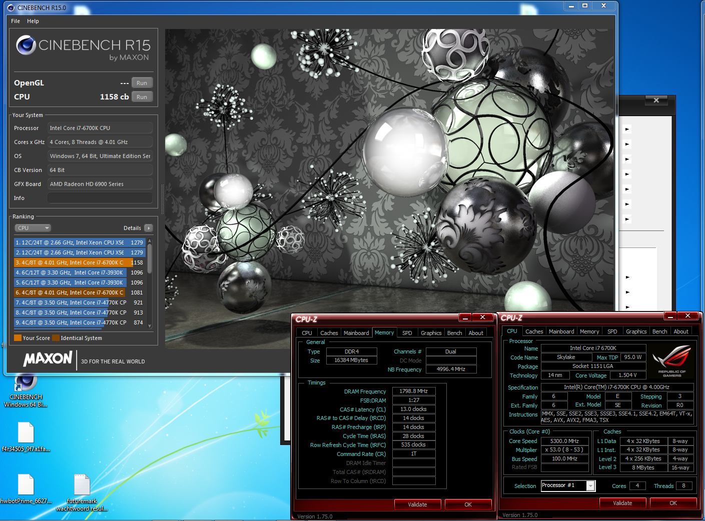Click the Core Speed 5300.0 MHz value
This screenshot has width=705, height=521.
(564, 441)
